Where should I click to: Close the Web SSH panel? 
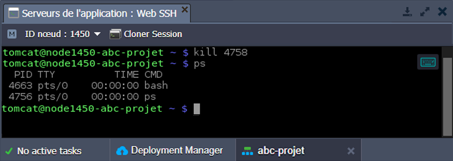pyautogui.click(x=442, y=12)
